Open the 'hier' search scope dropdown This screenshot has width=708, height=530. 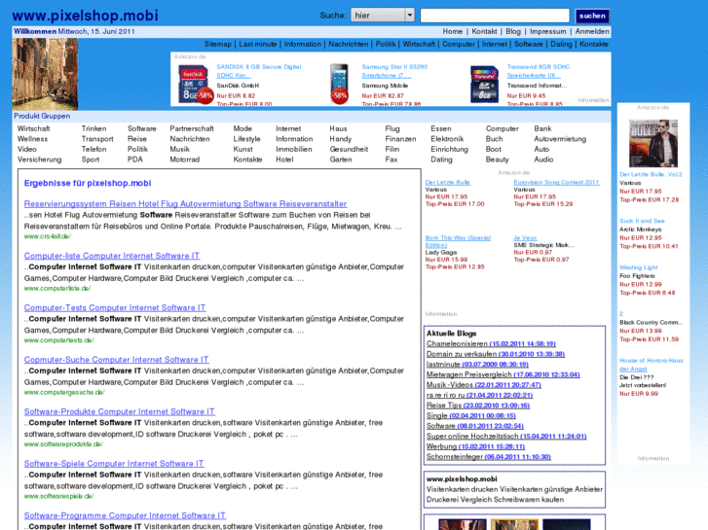click(x=383, y=16)
